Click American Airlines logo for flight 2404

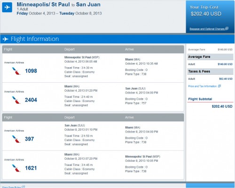coord(16,100)
